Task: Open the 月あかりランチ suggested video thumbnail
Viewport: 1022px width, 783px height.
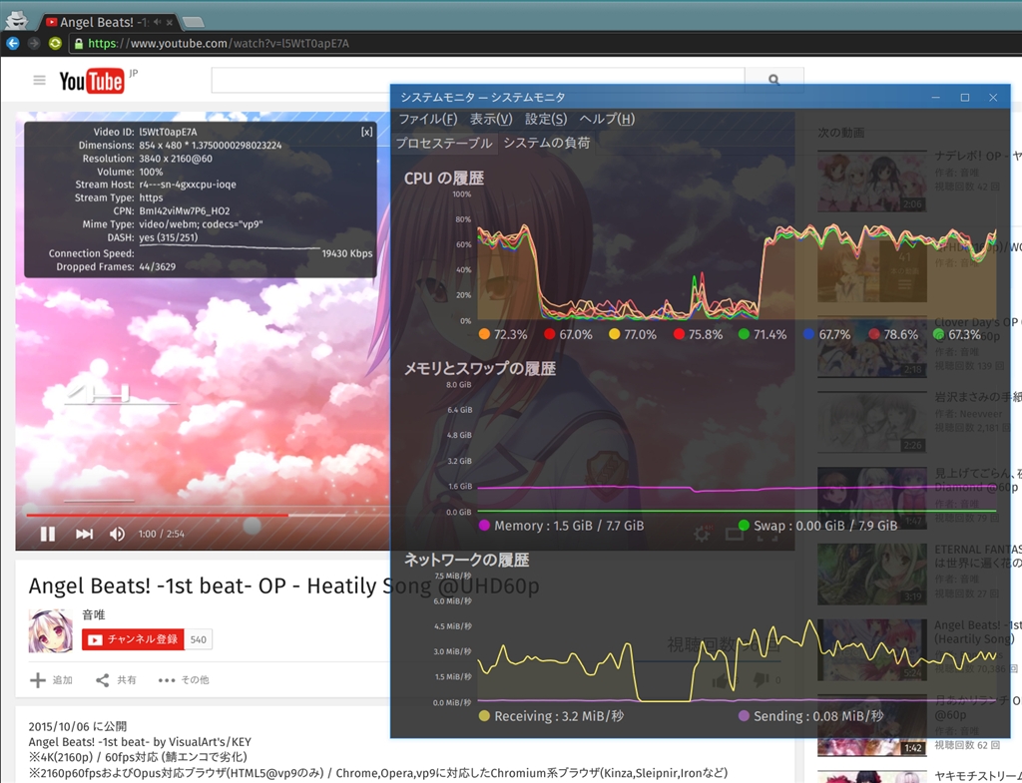Action: pos(872,725)
